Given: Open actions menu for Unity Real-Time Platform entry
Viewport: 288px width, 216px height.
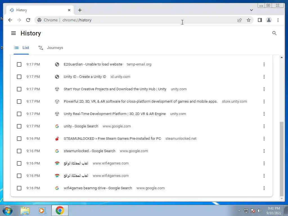Looking at the screenshot, I should click(x=264, y=114).
